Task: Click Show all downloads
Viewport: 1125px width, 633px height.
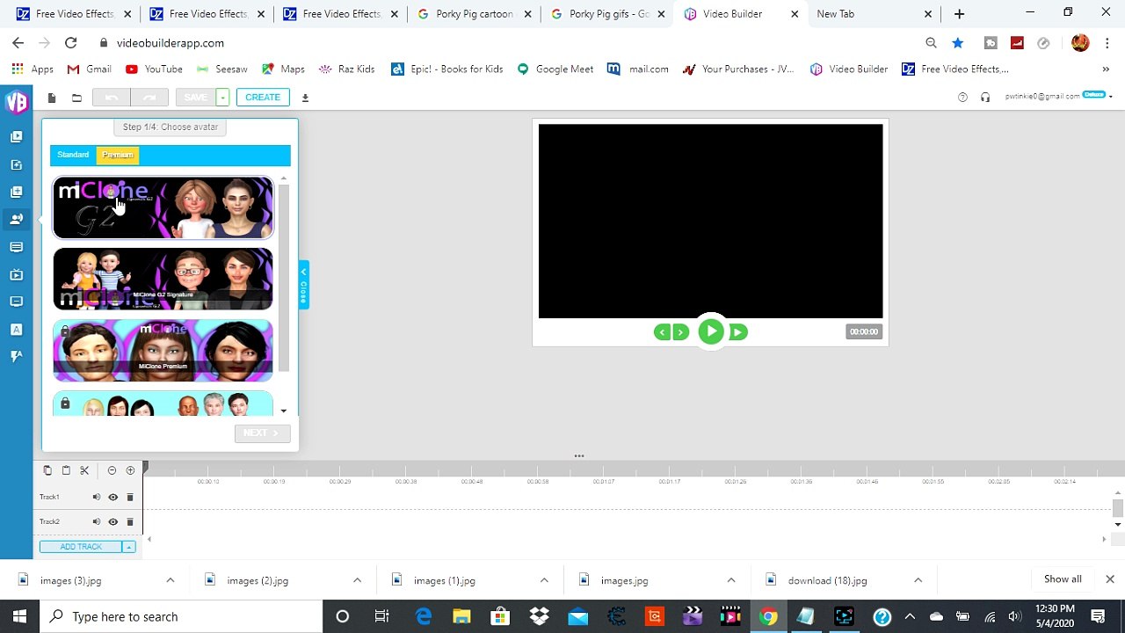Action: coord(1063,579)
